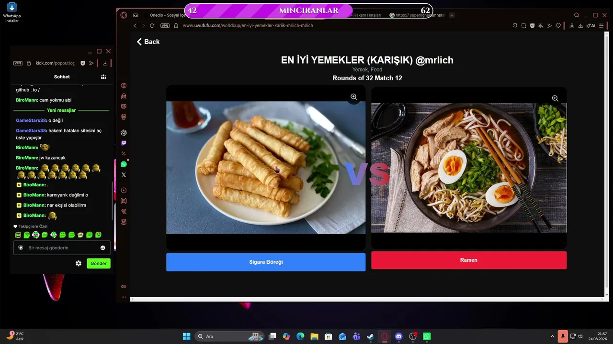The width and height of the screenshot is (613, 344).
Task: Open browser downloads panel
Action: (580, 26)
